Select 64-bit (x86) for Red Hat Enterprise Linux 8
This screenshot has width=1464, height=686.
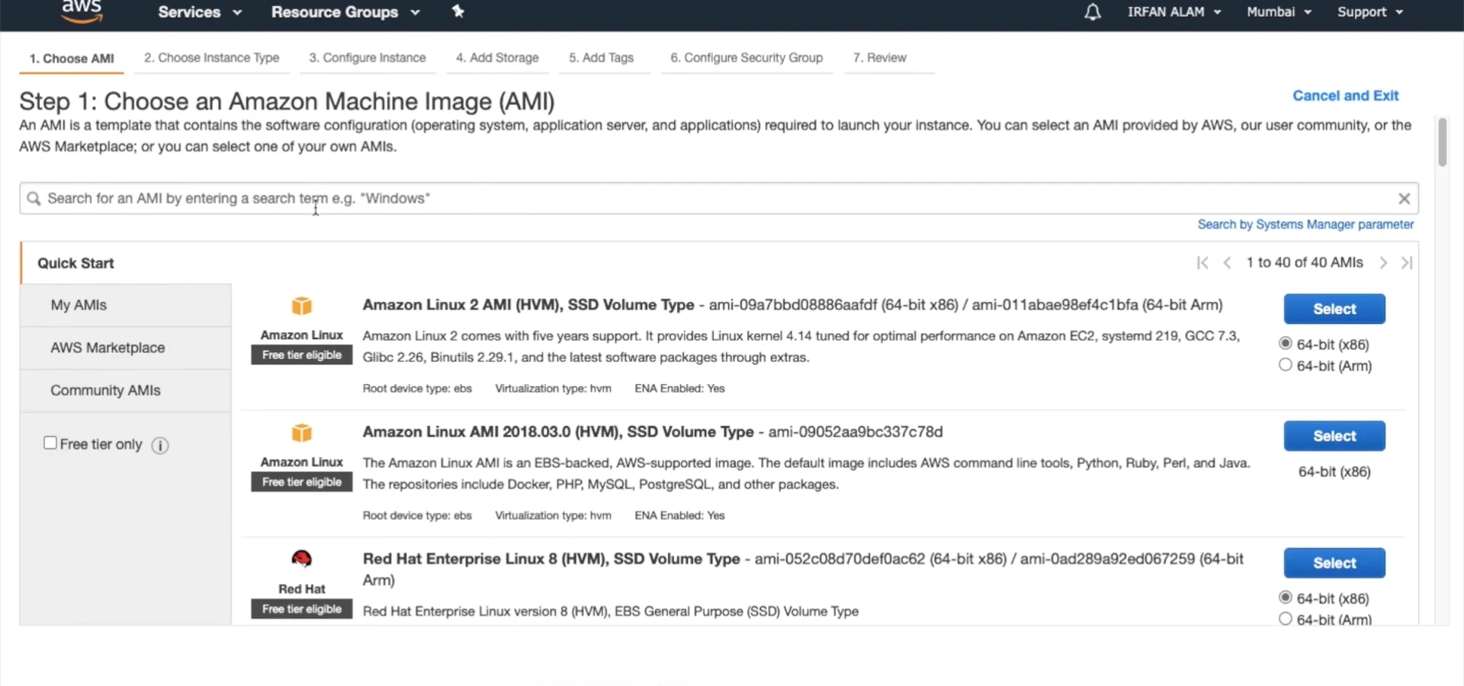1286,598
